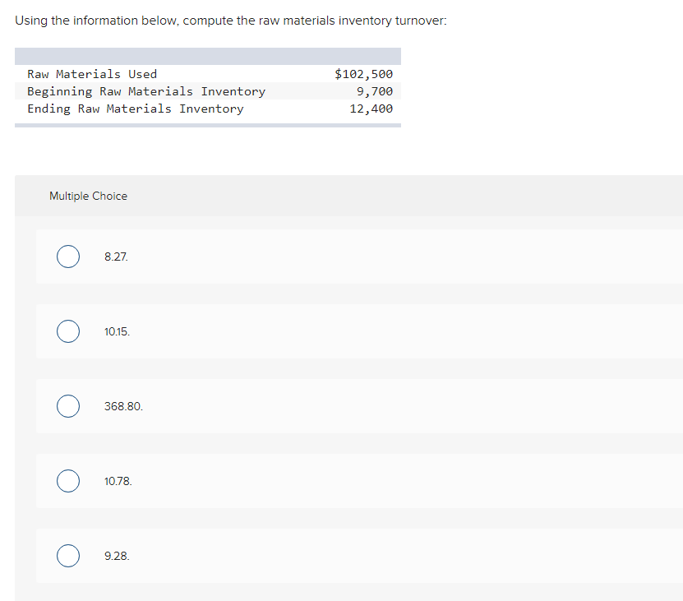Select the radio button for 10.78
683x601 pixels.
coord(68,481)
